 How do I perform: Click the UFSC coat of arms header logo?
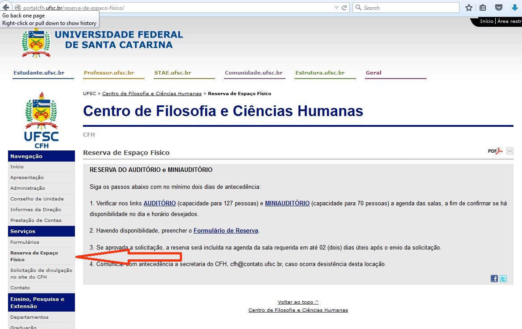[36, 43]
